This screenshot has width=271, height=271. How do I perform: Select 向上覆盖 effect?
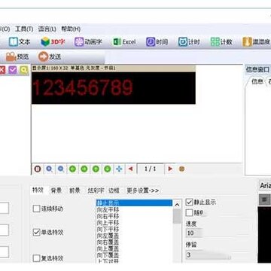(135, 248)
